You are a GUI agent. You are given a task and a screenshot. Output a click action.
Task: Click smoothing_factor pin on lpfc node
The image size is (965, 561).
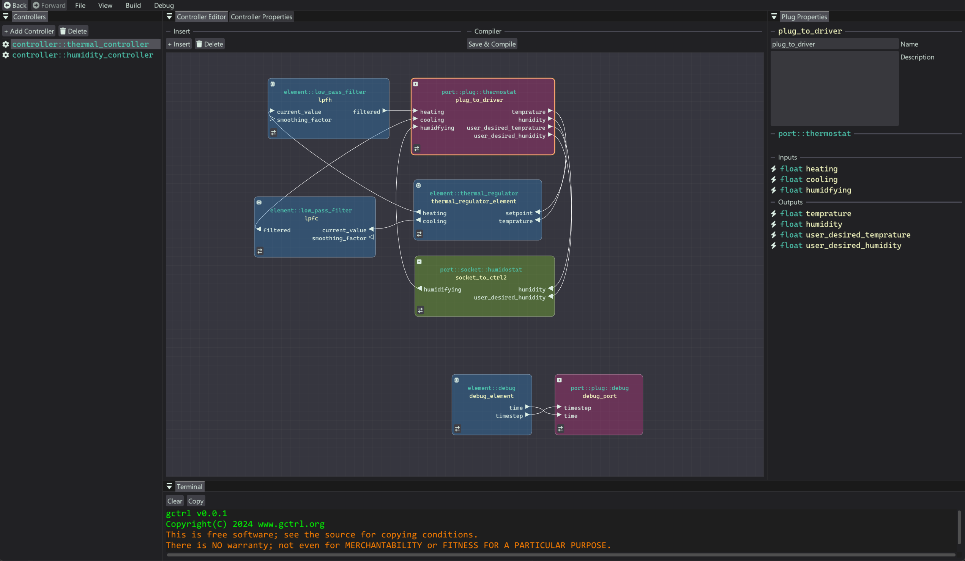[x=371, y=238]
